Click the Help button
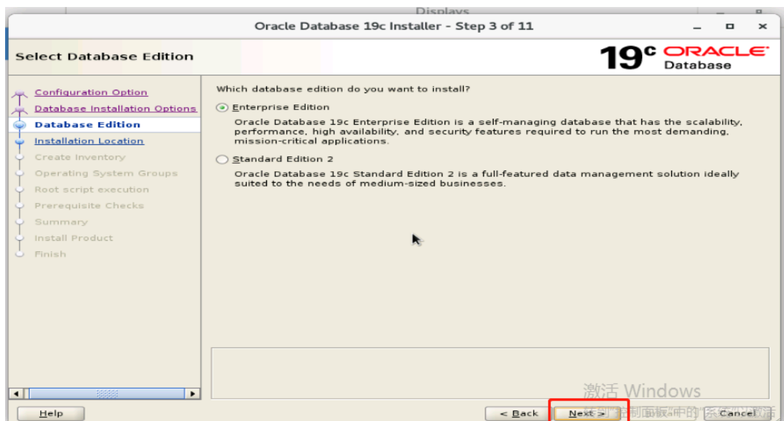Screen dimensions: 784x421 click(51, 413)
